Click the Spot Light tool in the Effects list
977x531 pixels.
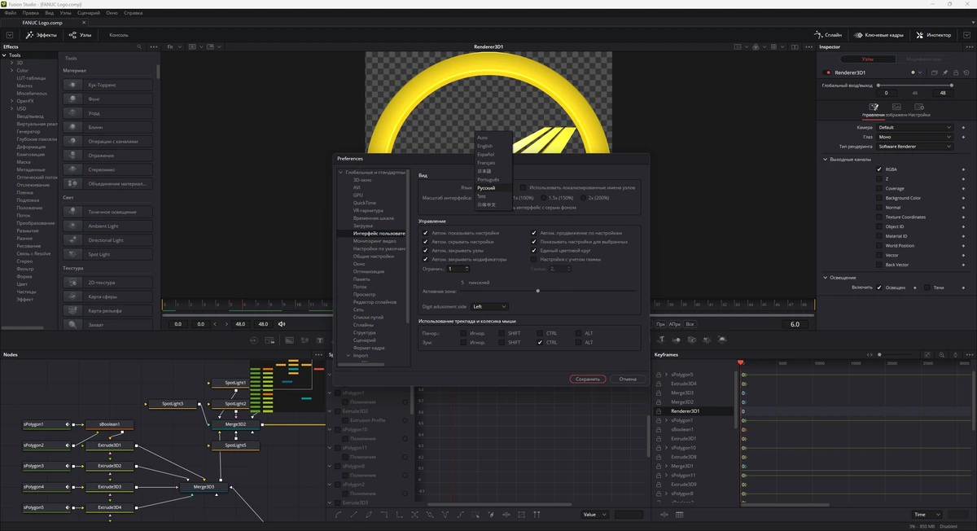pos(107,254)
